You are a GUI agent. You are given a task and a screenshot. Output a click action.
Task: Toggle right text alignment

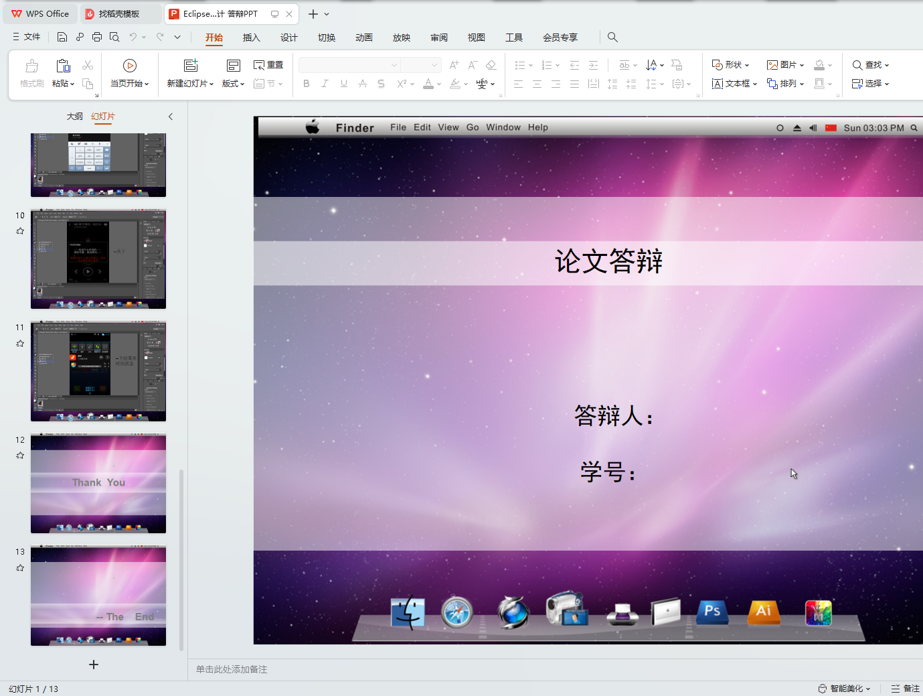coord(556,84)
